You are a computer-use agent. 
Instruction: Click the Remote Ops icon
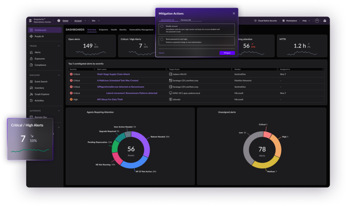(x=31, y=117)
